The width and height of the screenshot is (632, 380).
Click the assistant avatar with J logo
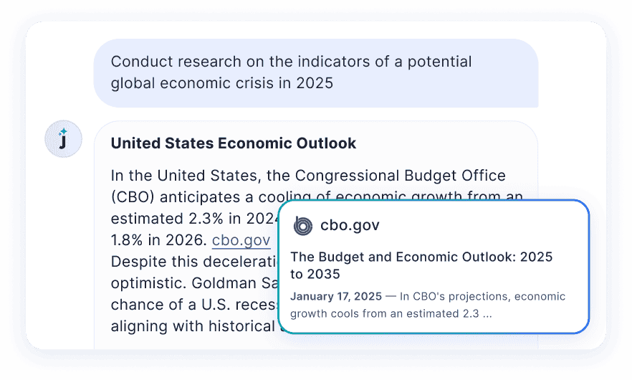(x=63, y=139)
